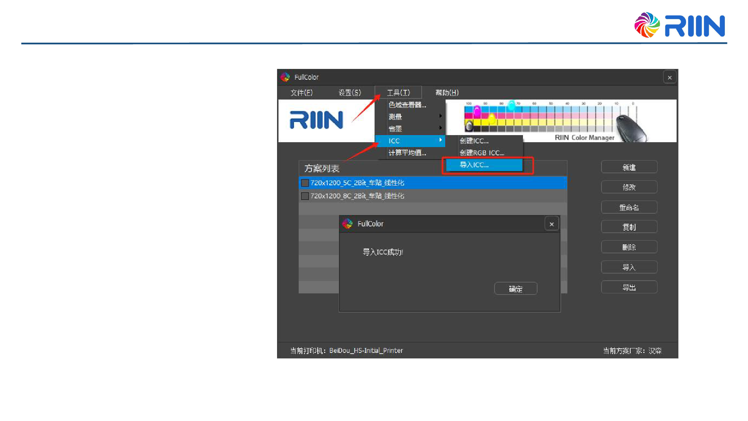Click the colorimeter mouse image in the banner
The height and width of the screenshot is (421, 748).
pyautogui.click(x=630, y=128)
